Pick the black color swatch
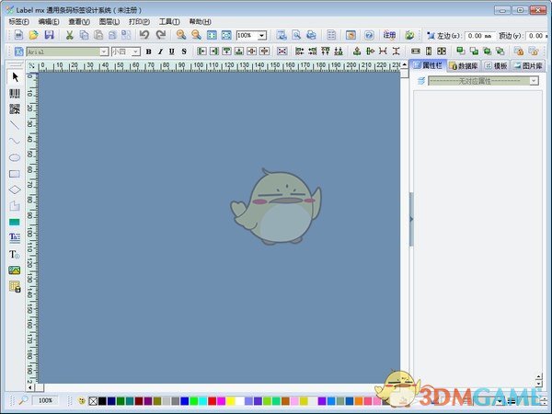This screenshot has width=552, height=414. (x=102, y=401)
